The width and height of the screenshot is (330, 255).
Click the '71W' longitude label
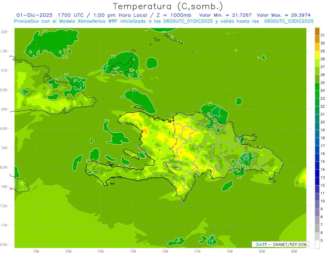(197, 251)
